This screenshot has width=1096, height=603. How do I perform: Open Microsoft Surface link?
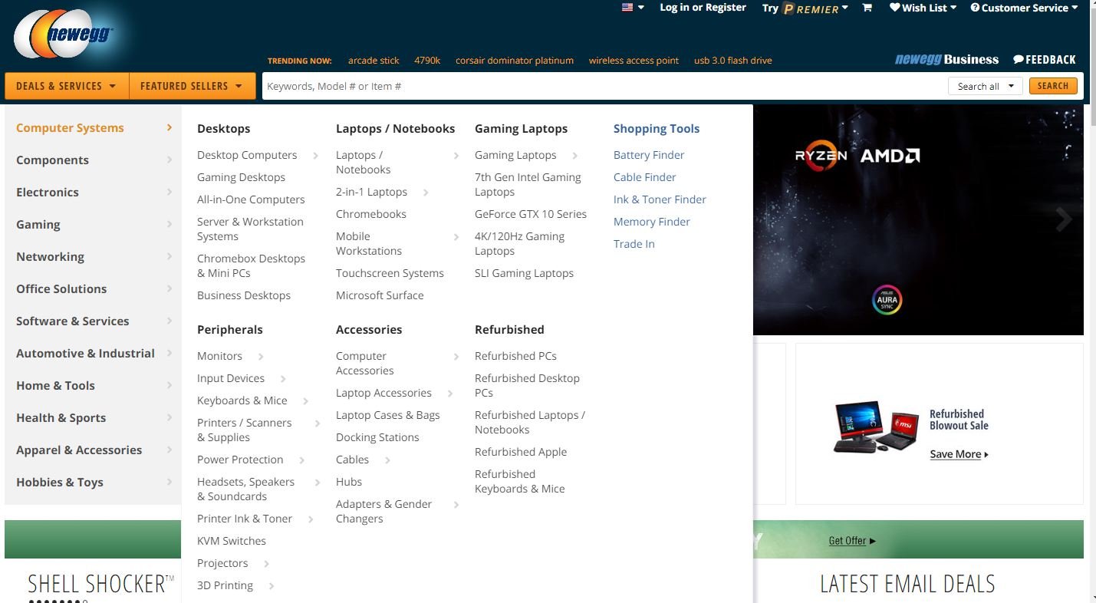380,295
